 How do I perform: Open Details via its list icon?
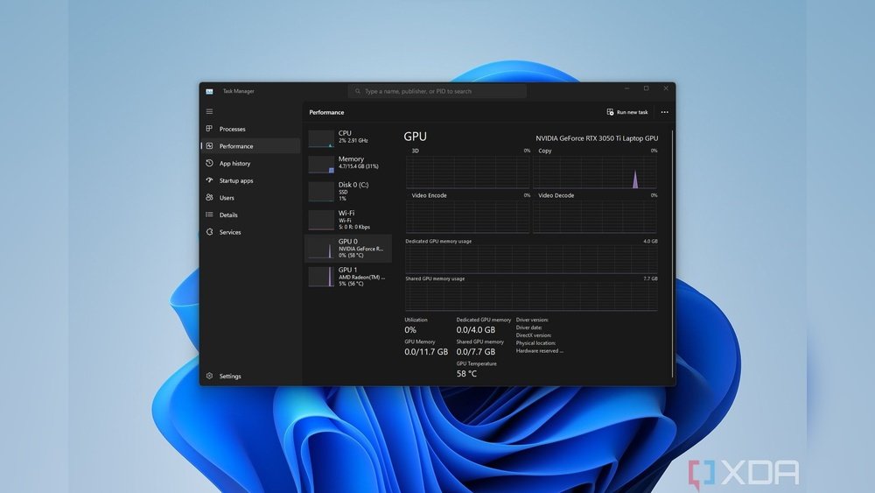(x=209, y=215)
